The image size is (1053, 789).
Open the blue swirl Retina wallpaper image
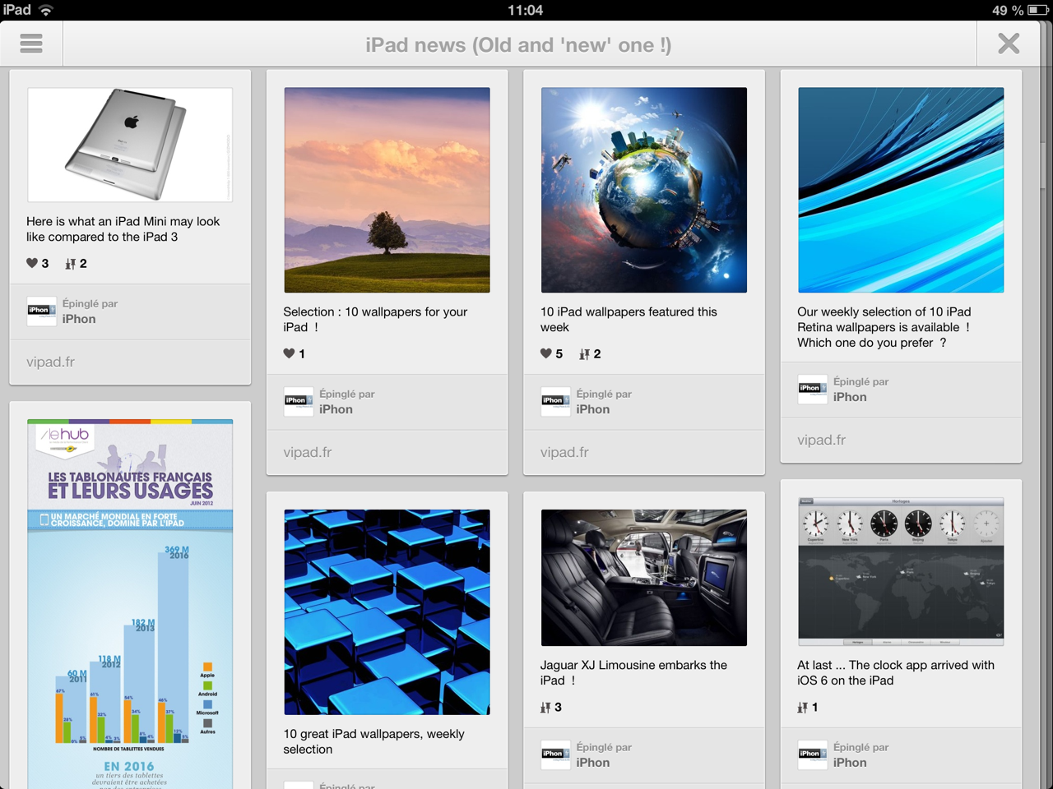pos(901,190)
